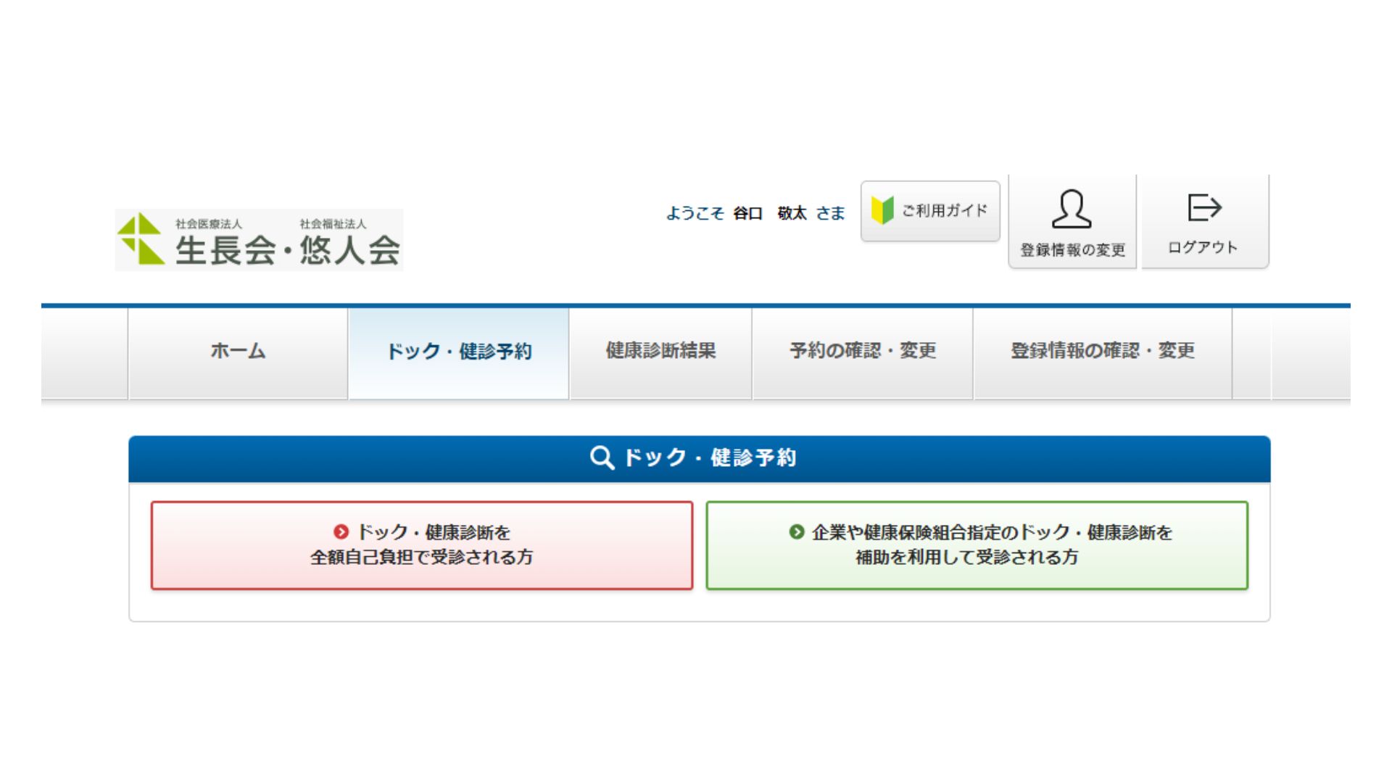The image size is (1392, 783).
Task: Click the green pinwheel logo icon
Action: pyautogui.click(x=140, y=239)
